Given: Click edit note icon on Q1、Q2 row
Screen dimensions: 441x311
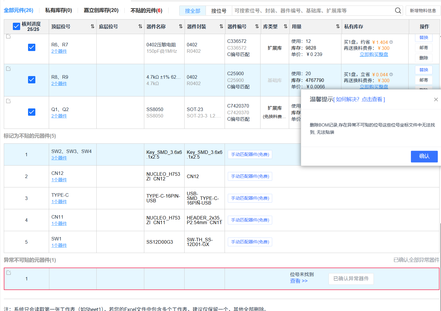Looking at the screenshot, I should point(8,101).
